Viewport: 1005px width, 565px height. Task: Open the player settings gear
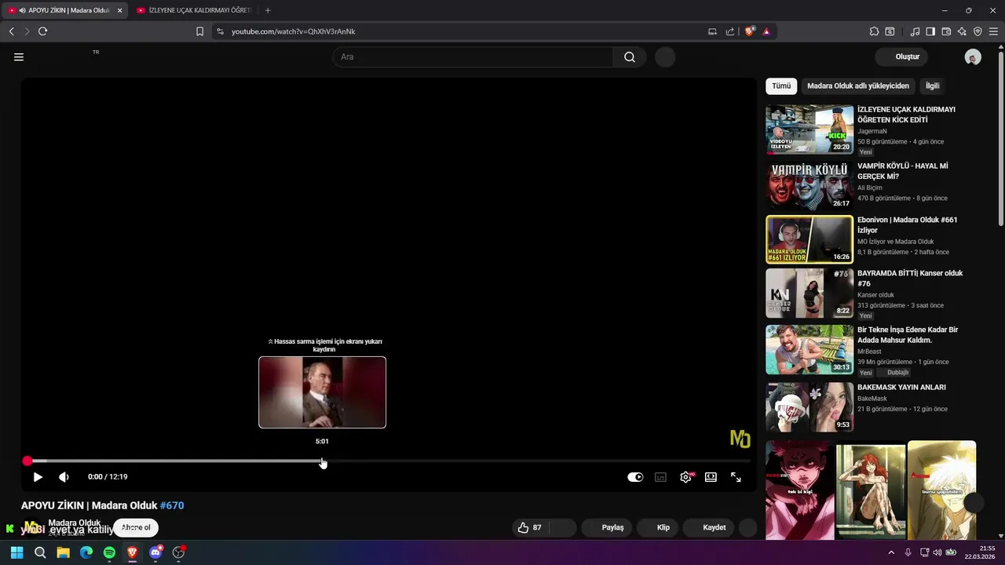click(x=685, y=476)
